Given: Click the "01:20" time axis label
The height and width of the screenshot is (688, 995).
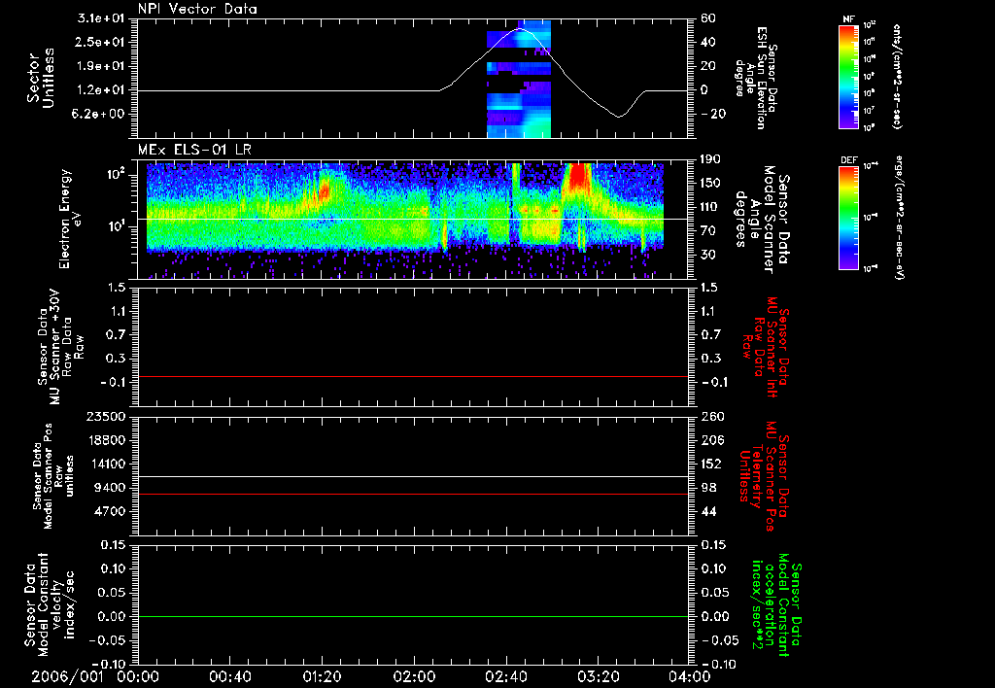Looking at the screenshot, I should (322, 676).
